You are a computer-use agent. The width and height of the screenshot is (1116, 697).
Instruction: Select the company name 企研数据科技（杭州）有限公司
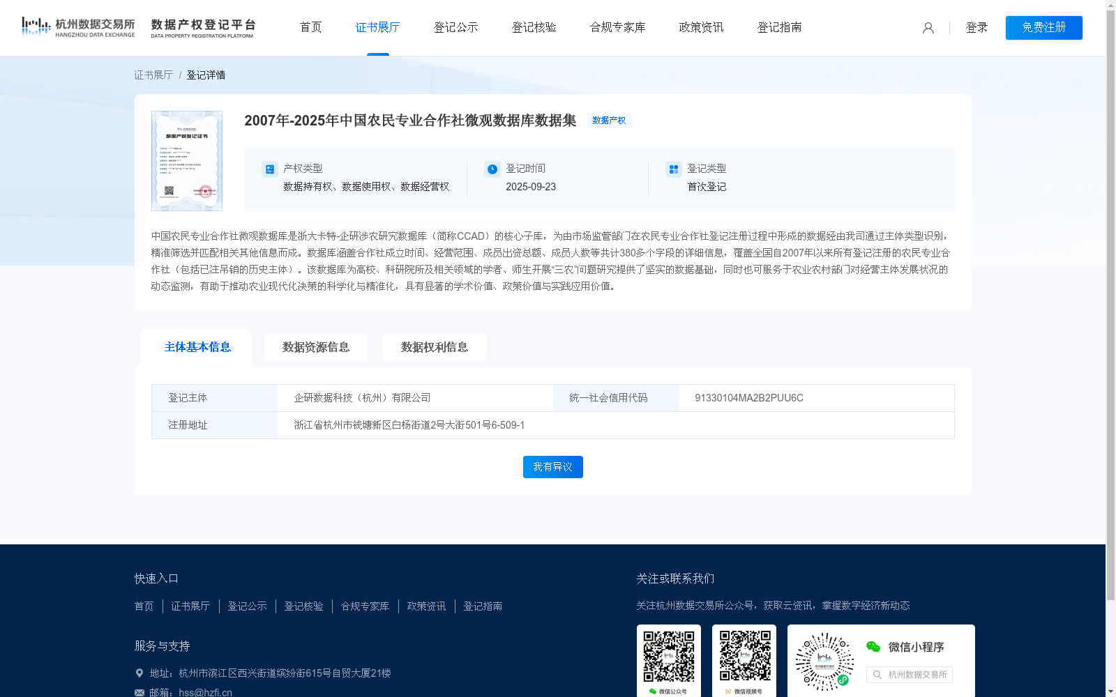pyautogui.click(x=362, y=398)
